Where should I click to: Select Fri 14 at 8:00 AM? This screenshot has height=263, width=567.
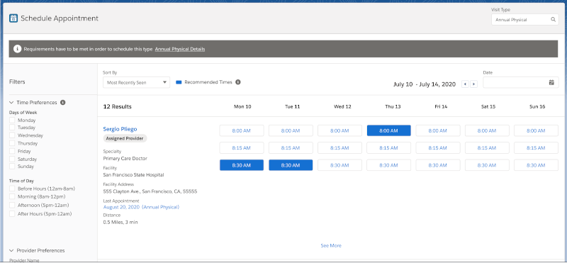[438, 130]
